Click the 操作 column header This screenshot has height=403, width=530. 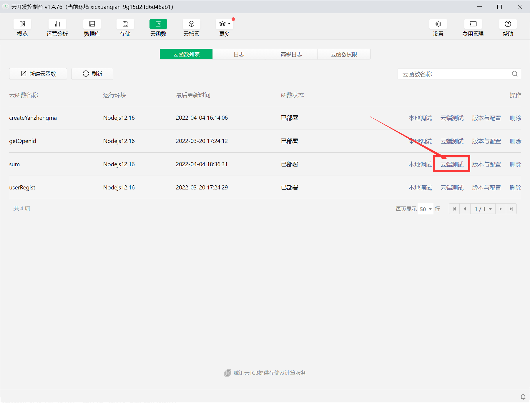515,95
